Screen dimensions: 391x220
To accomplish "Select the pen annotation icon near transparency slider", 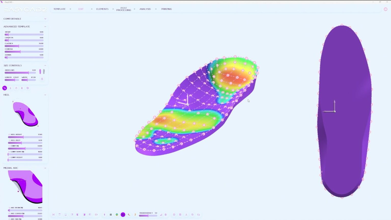I will [x=135, y=215].
